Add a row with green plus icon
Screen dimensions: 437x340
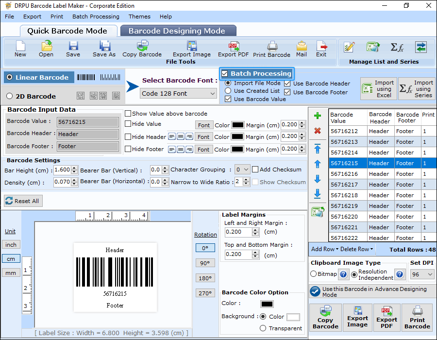318,116
